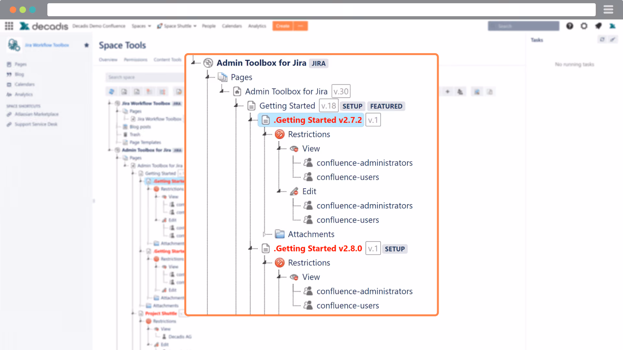Screen dimensions: 623x350
Task: Collapse the Edit restrictions node
Action: pyautogui.click(x=279, y=191)
